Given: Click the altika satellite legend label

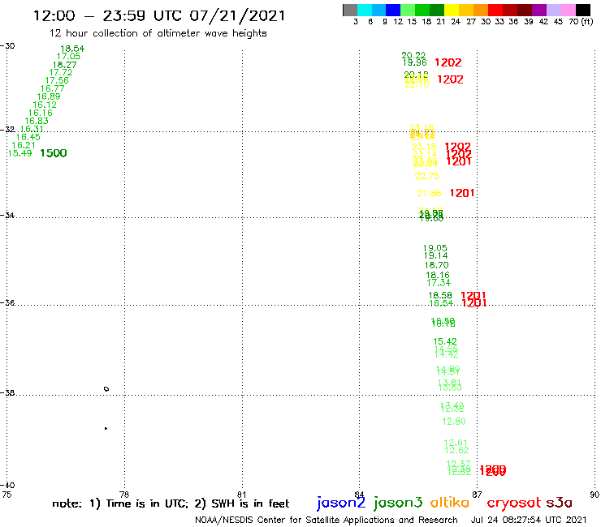Looking at the screenshot, I should (x=450, y=503).
